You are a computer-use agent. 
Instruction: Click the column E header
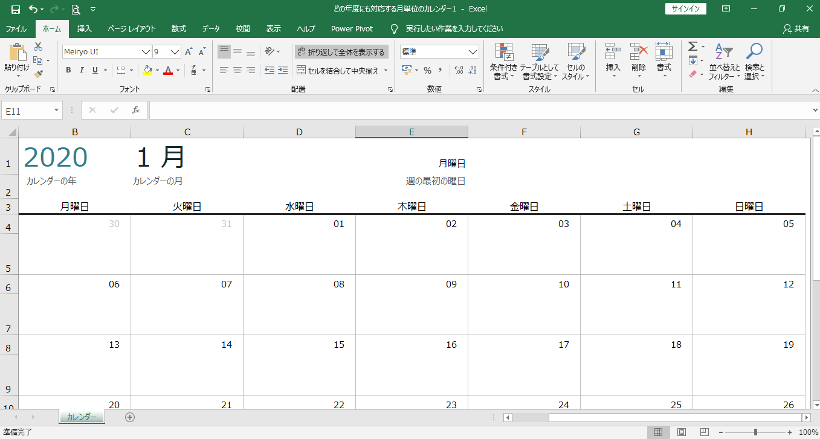pos(412,132)
